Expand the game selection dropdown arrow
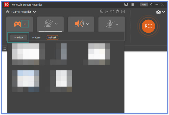Viewport: 169px width, 115px height. tap(25, 24)
